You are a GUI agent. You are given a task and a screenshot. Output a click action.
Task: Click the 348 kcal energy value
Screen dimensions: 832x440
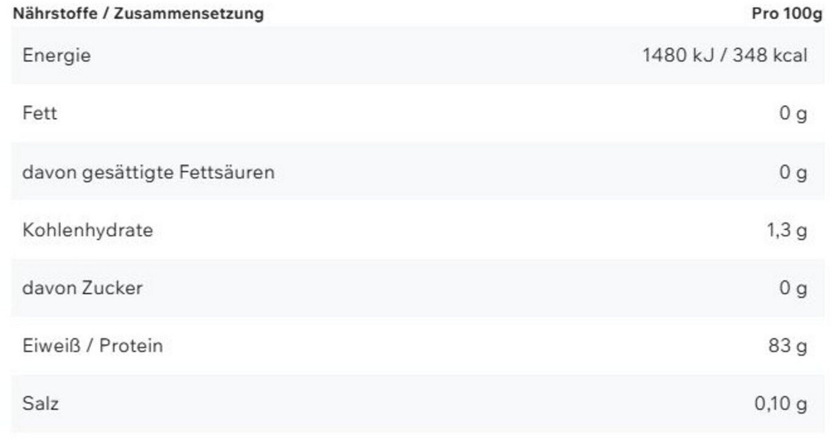click(x=769, y=55)
